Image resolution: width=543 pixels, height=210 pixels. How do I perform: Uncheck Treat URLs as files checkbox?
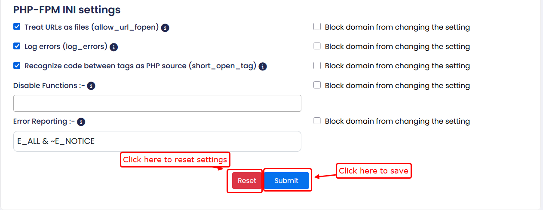coord(17,27)
